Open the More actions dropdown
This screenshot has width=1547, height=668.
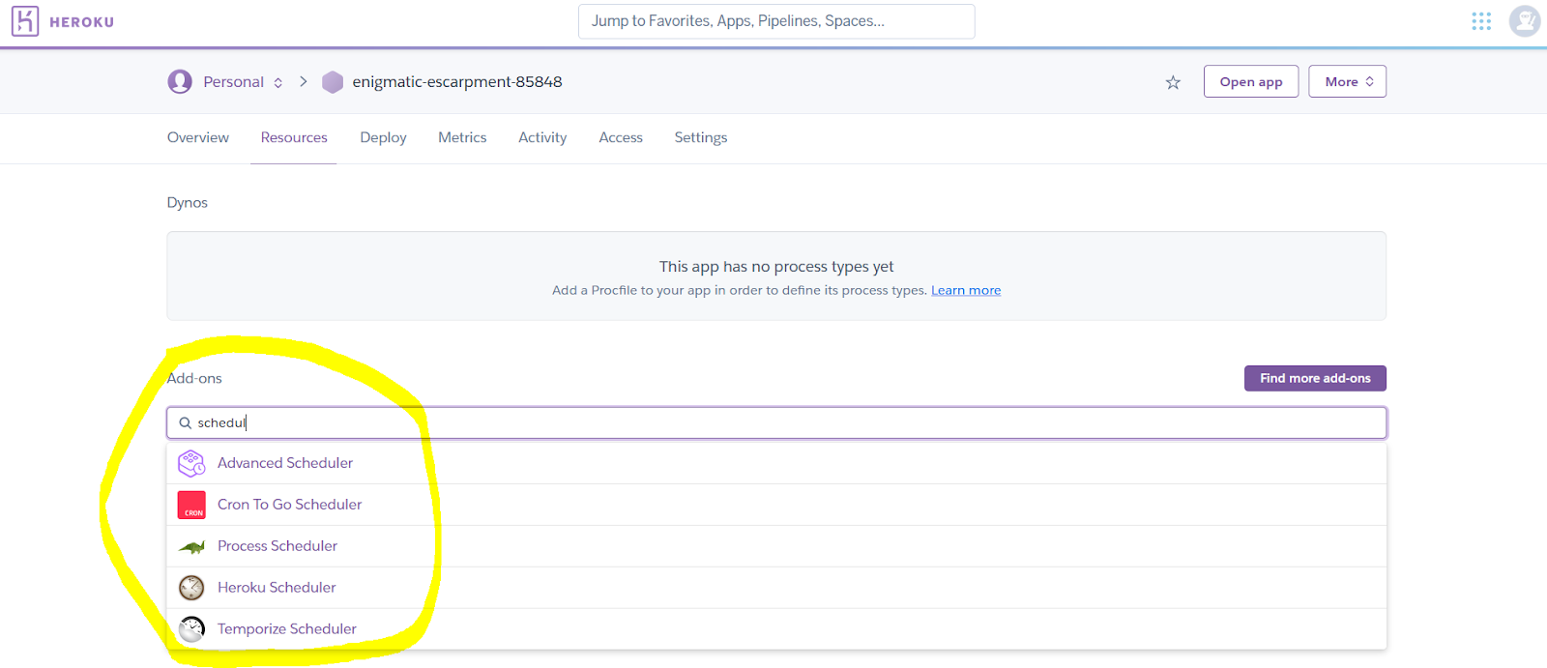[1348, 81]
